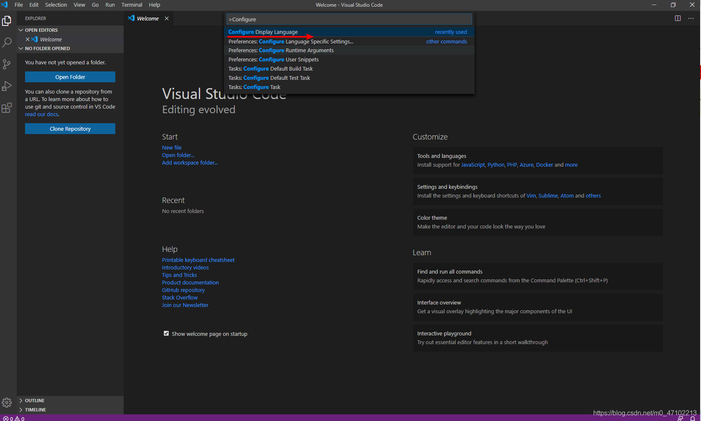
Task: Toggle Show welcome page on startup checkbox
Action: (166, 333)
